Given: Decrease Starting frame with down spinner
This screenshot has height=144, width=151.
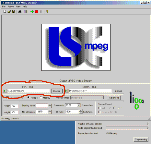Looking at the screenshot, I should click(x=50, y=107).
